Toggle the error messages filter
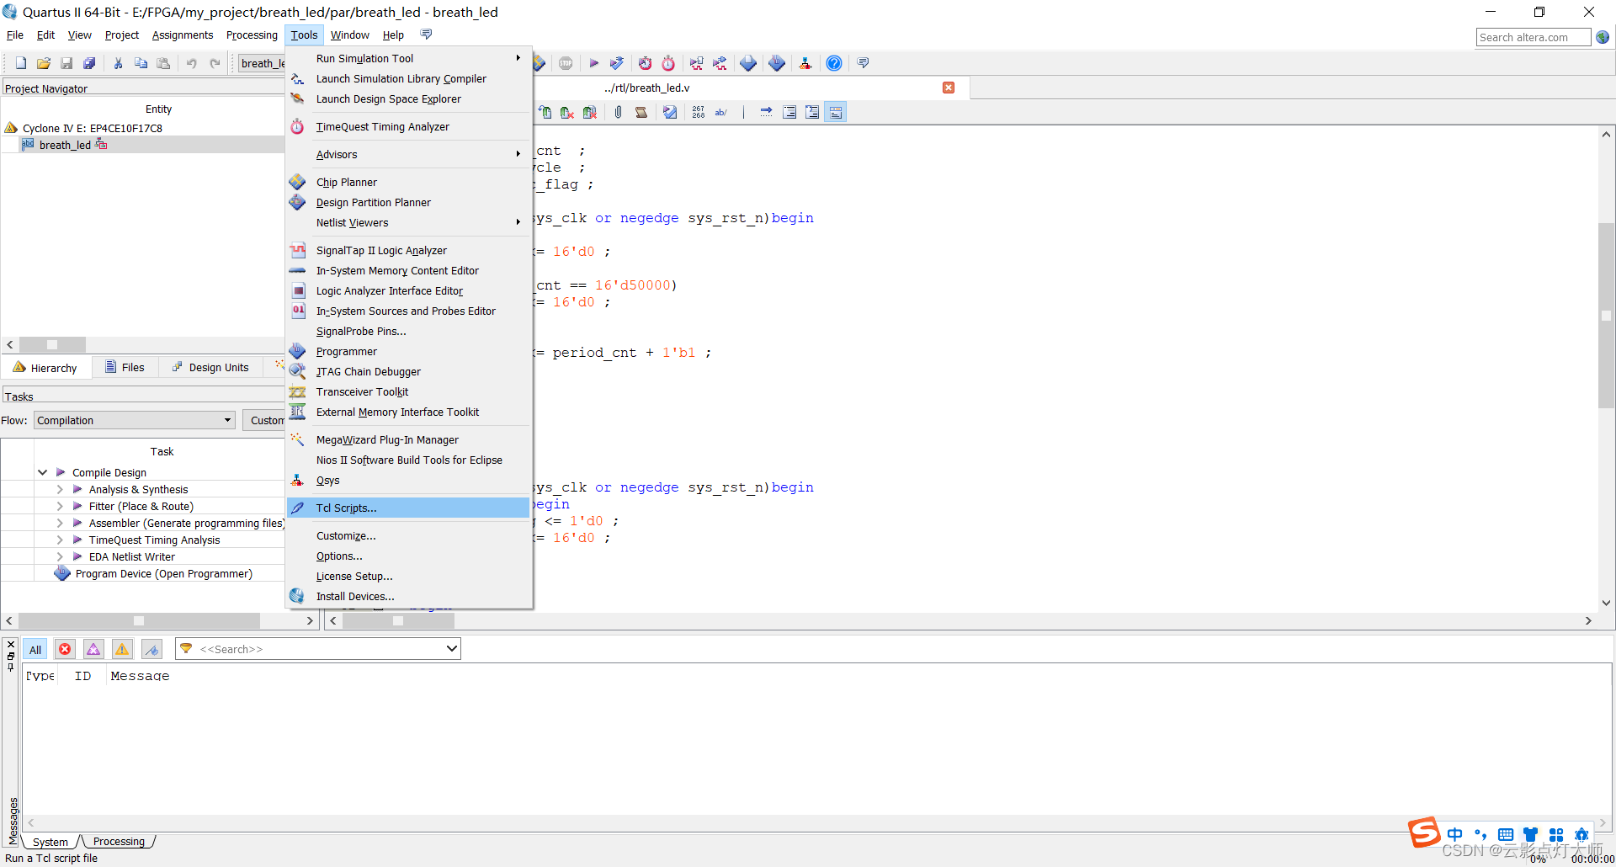The width and height of the screenshot is (1616, 867). point(65,649)
